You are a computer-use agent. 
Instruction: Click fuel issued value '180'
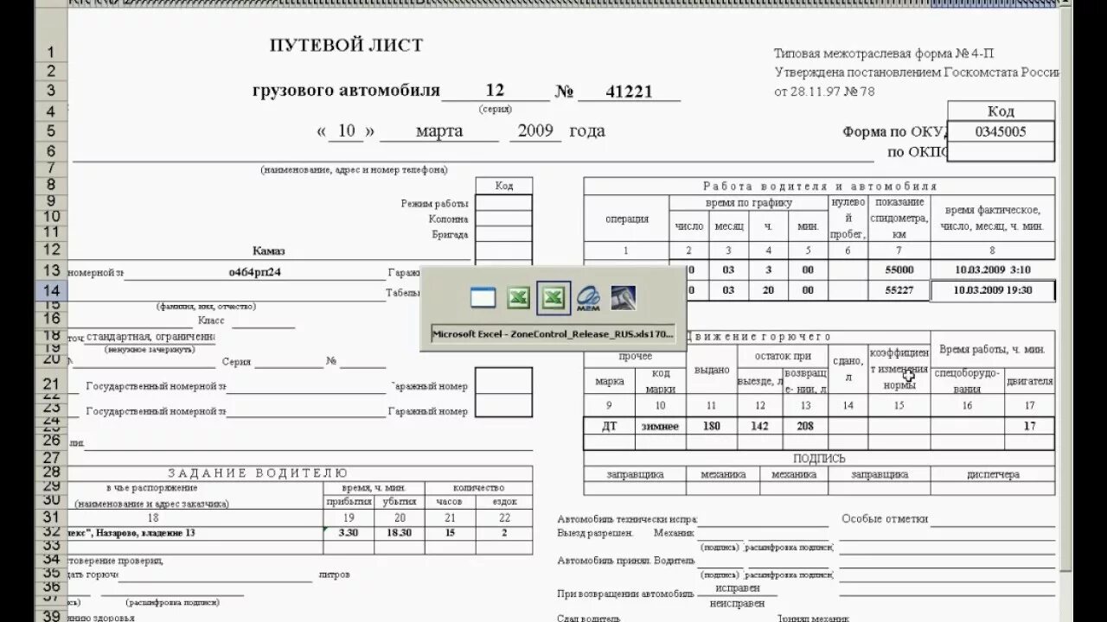tap(711, 426)
